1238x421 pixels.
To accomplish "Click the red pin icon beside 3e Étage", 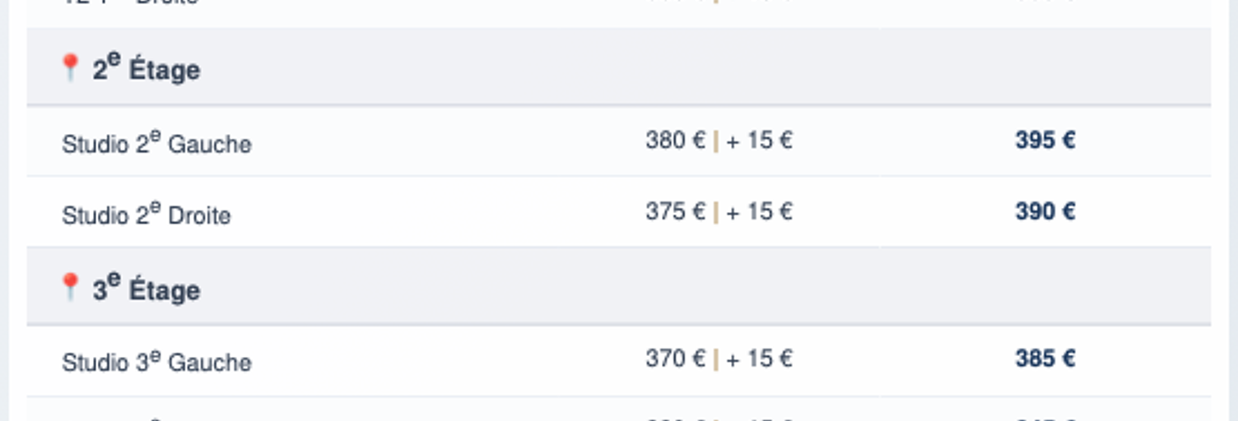I will [x=71, y=287].
